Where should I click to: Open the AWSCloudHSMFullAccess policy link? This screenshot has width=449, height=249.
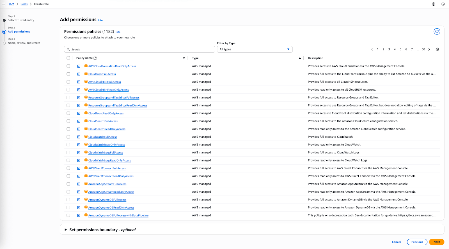[x=104, y=82]
